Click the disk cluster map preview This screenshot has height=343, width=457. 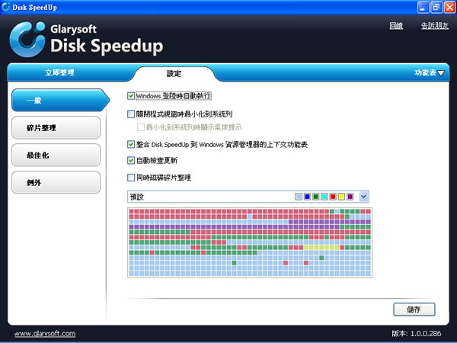coord(250,242)
